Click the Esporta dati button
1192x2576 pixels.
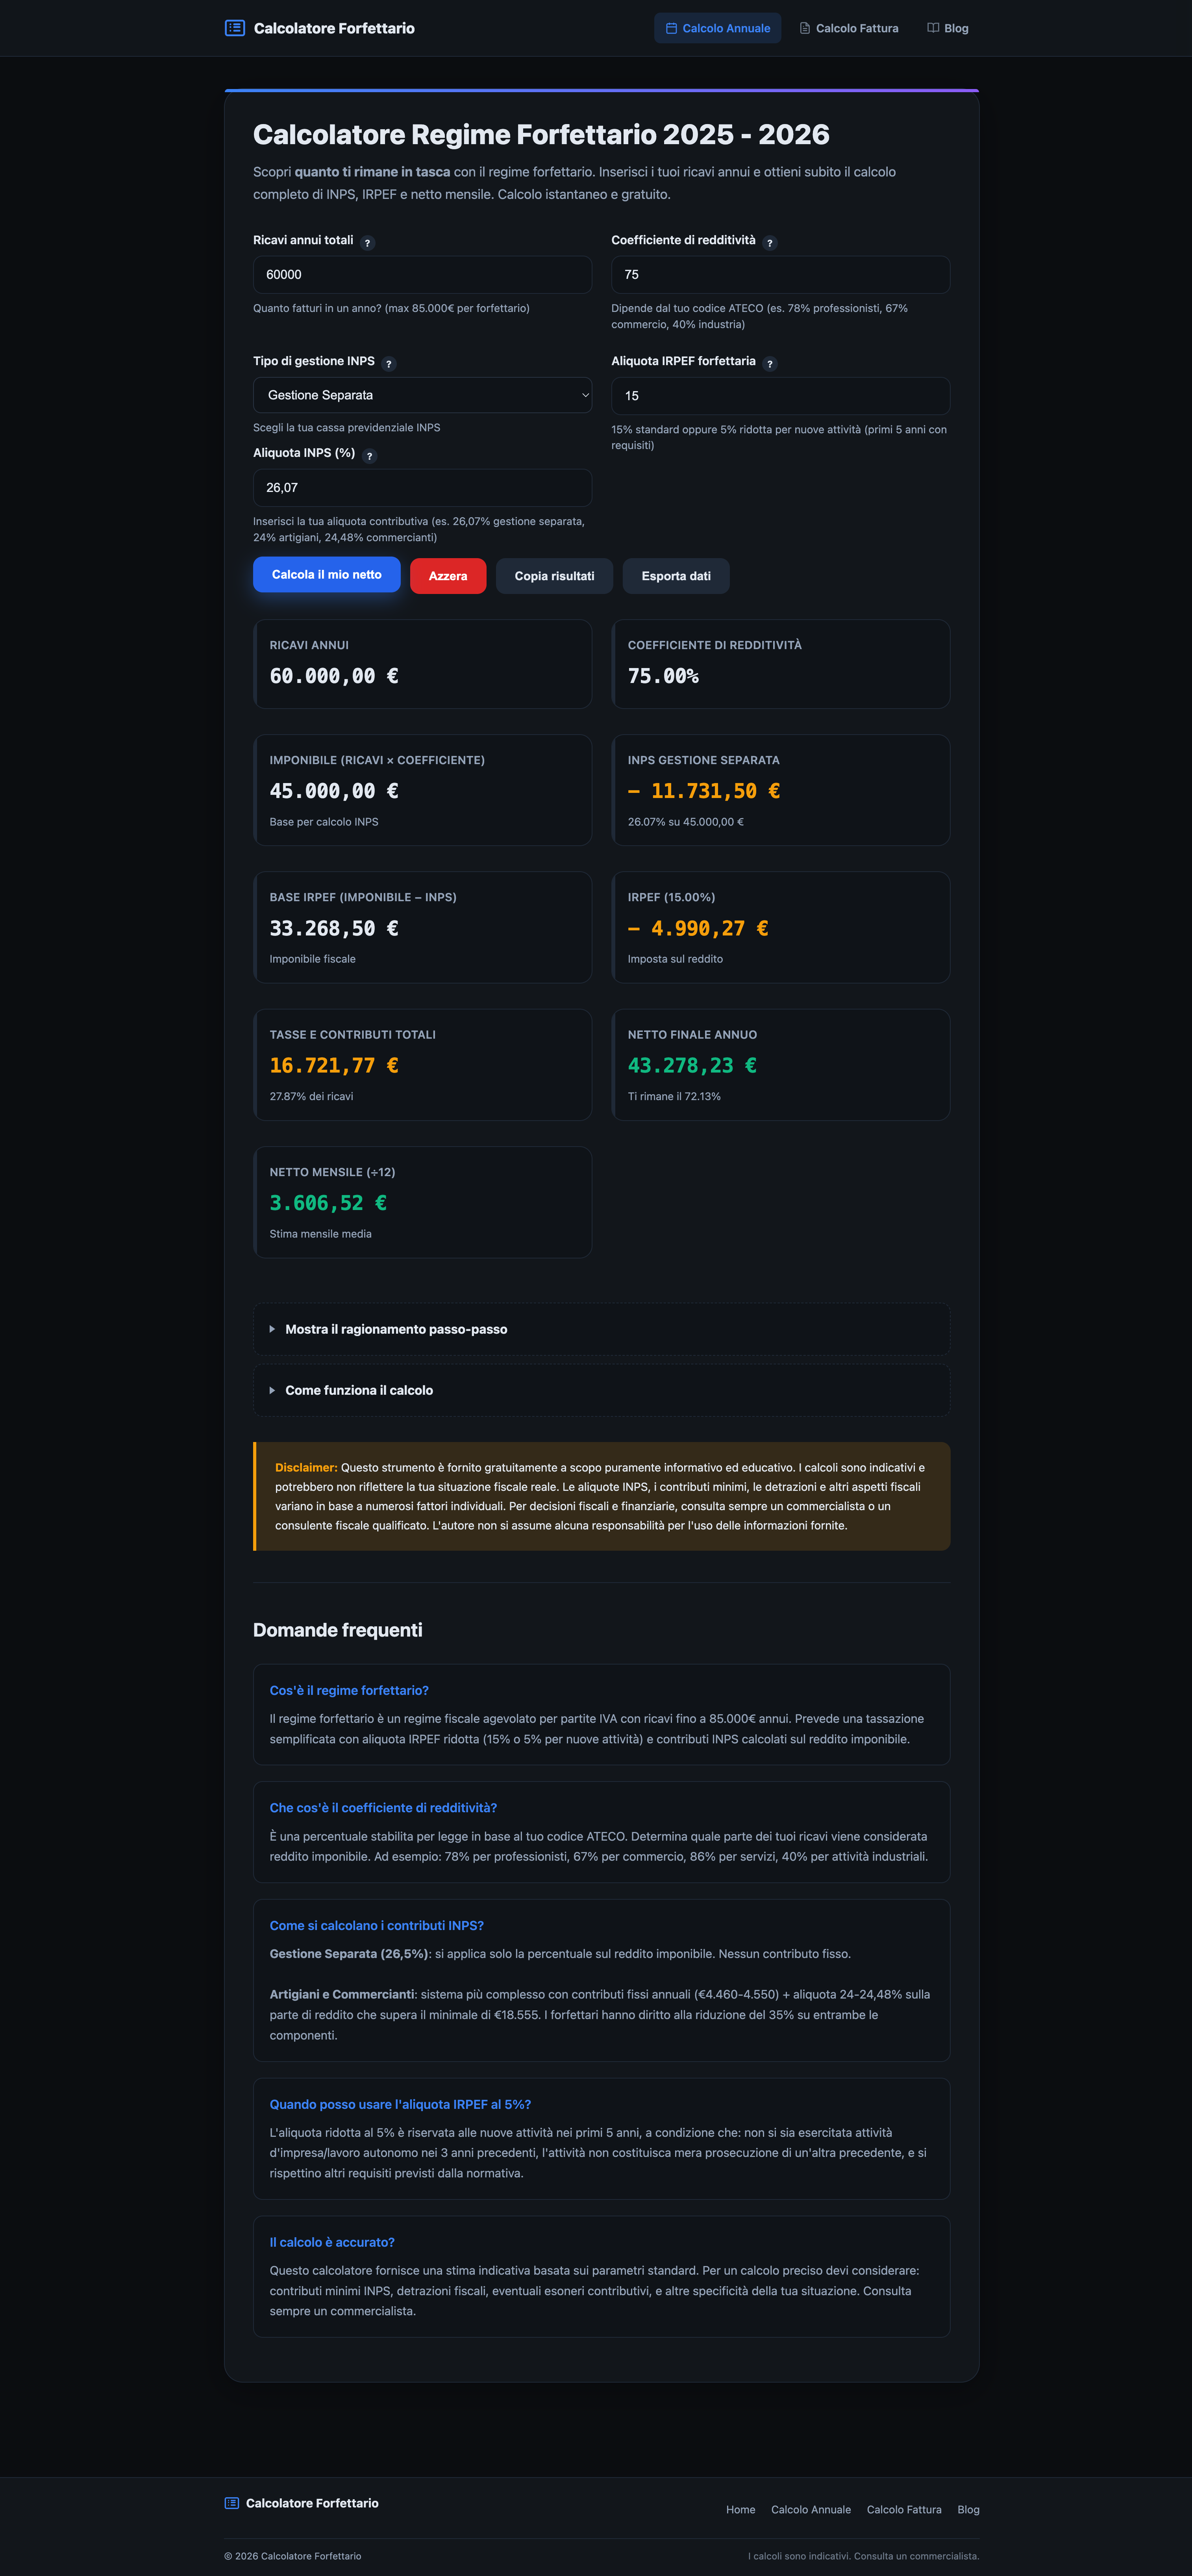click(676, 576)
